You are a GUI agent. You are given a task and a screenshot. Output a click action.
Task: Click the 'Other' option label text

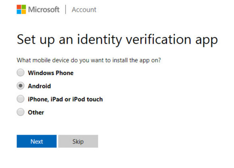click(x=36, y=112)
